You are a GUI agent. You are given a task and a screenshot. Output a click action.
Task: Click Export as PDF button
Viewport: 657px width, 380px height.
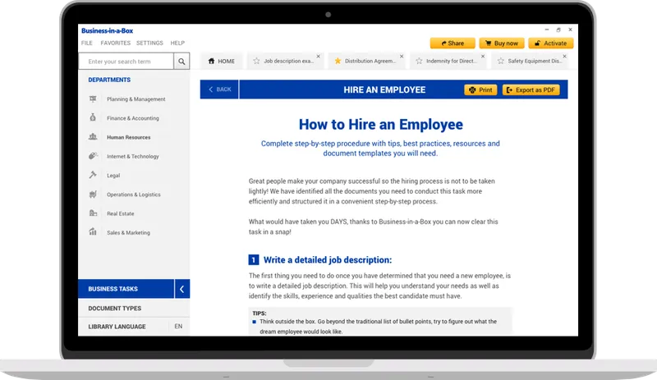[x=531, y=89]
